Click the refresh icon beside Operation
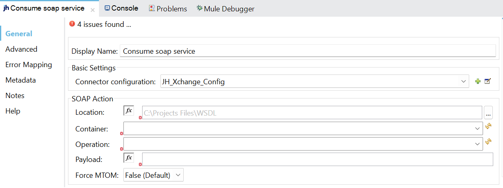The height and width of the screenshot is (188, 503). pyautogui.click(x=488, y=142)
